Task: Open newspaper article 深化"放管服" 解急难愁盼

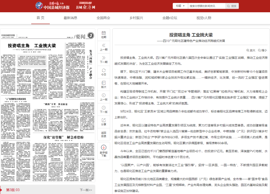Action: point(63,137)
